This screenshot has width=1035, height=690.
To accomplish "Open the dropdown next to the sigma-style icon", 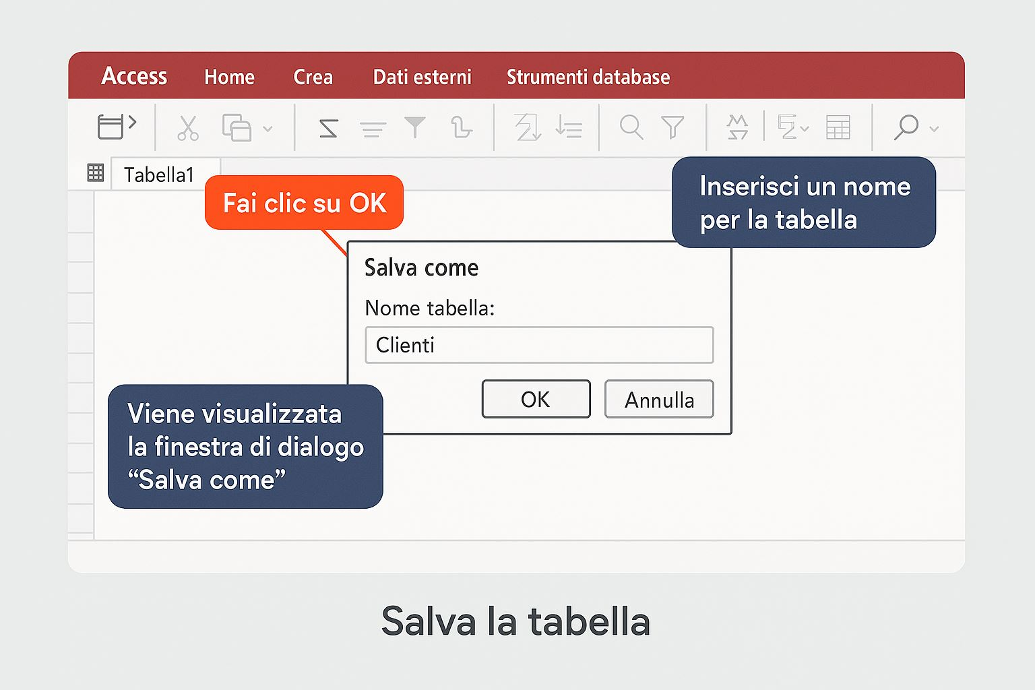I will click(x=805, y=129).
